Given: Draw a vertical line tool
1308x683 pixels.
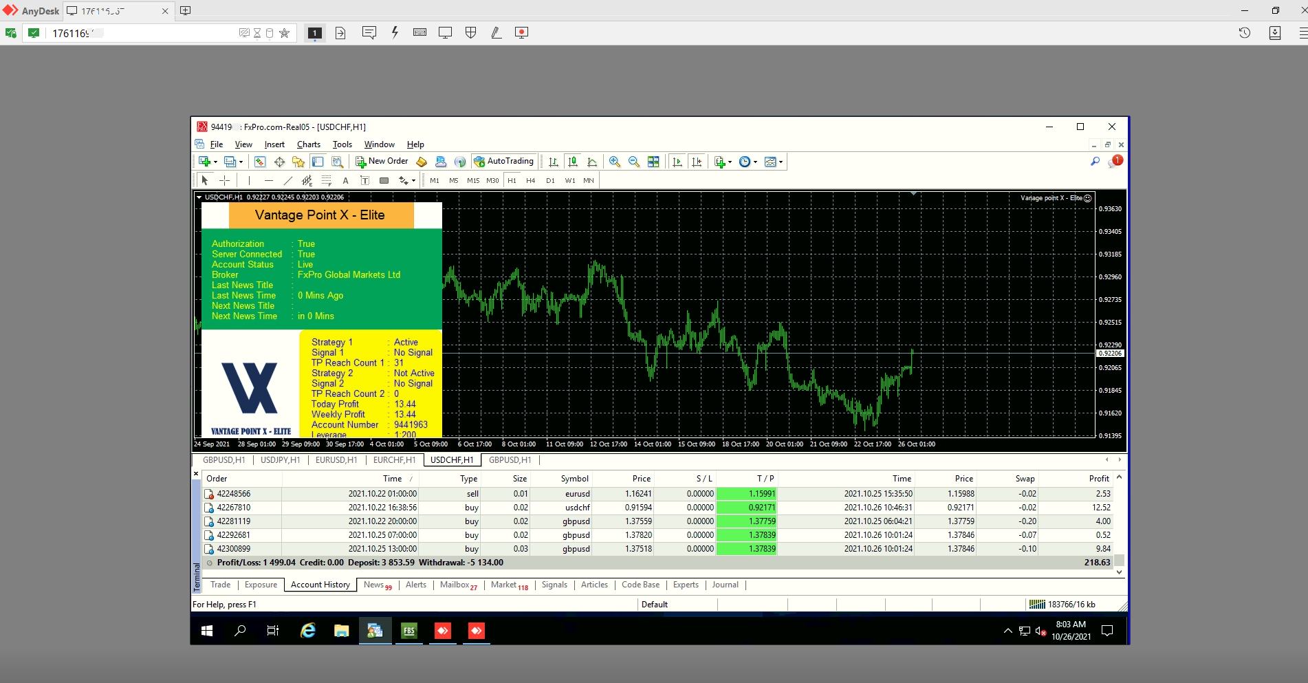Looking at the screenshot, I should (249, 180).
